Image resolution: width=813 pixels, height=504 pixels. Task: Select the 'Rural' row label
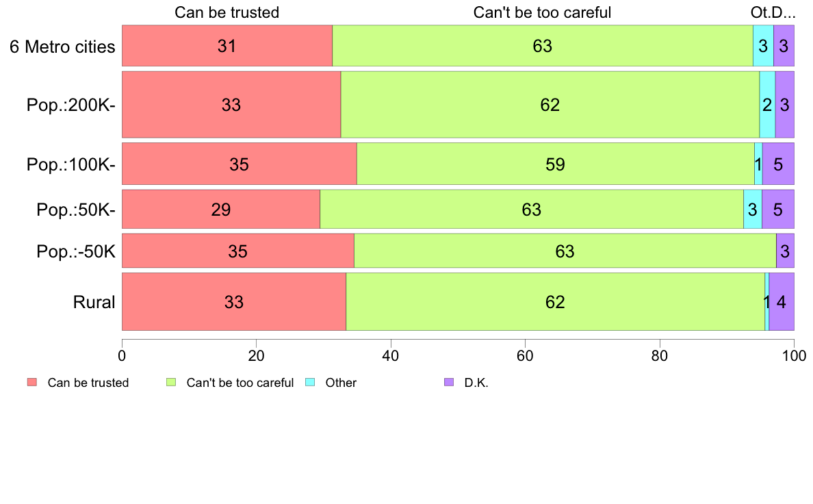94,302
